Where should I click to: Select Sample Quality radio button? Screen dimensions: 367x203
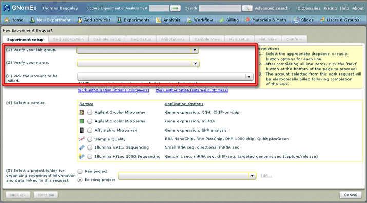tap(90, 139)
